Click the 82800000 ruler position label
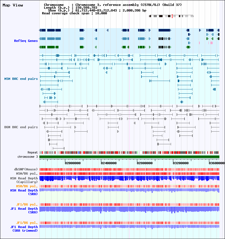This screenshot has width=225, height=239. [145, 163]
